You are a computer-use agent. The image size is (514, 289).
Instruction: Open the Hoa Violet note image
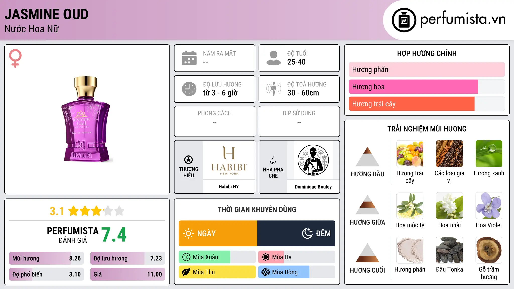[x=489, y=206]
